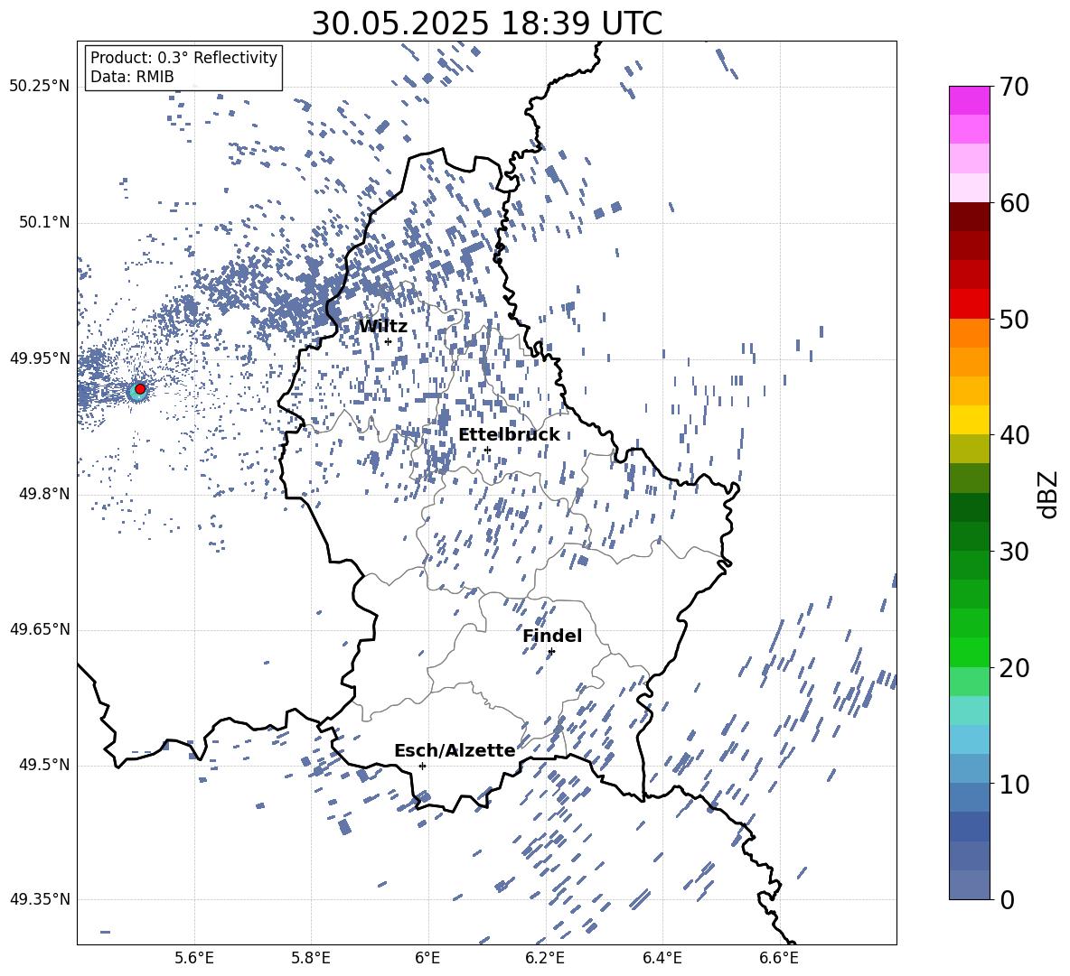1070x976 pixels.
Task: Click the orange swatch just above 50 dBZ
Action: pos(970,334)
